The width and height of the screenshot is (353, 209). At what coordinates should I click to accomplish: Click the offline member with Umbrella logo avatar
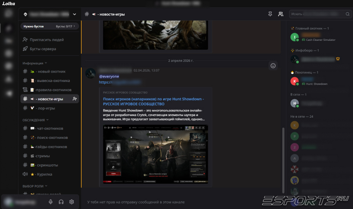pos(295,169)
